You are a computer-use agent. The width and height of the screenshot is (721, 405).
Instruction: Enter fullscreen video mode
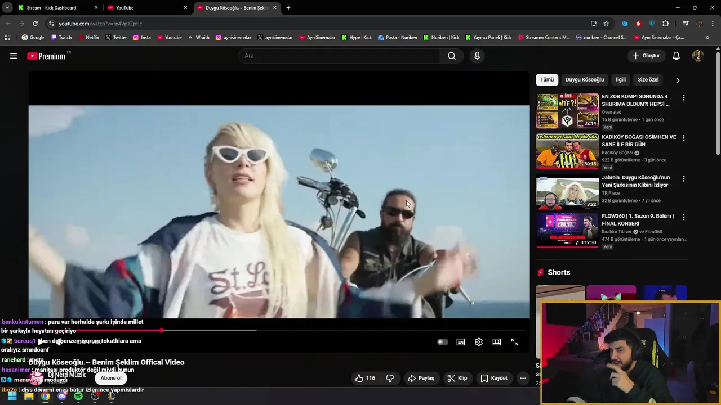pyautogui.click(x=515, y=342)
